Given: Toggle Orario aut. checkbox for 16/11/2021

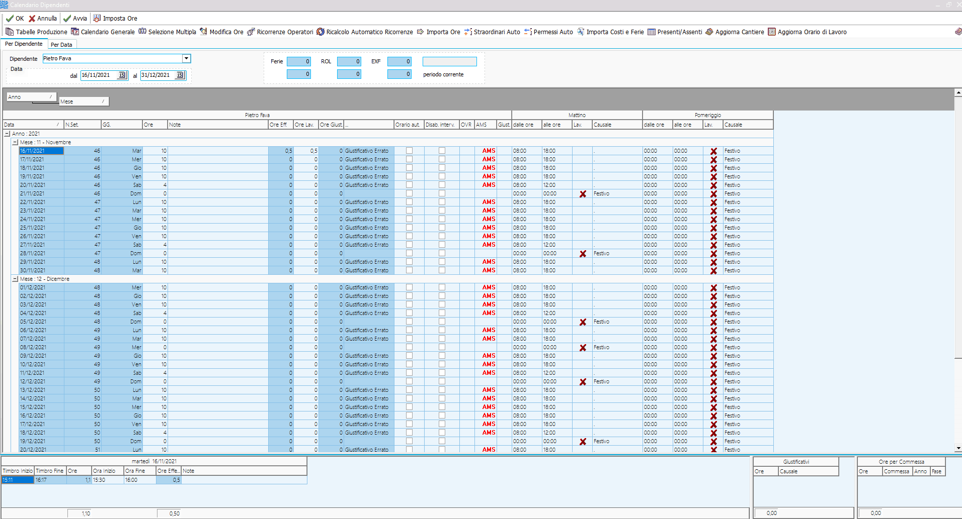Looking at the screenshot, I should [409, 151].
